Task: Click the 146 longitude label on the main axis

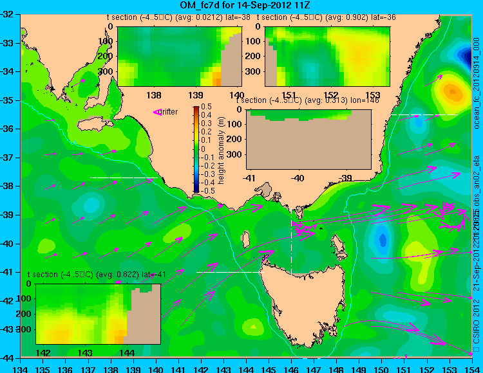Action: click(291, 369)
